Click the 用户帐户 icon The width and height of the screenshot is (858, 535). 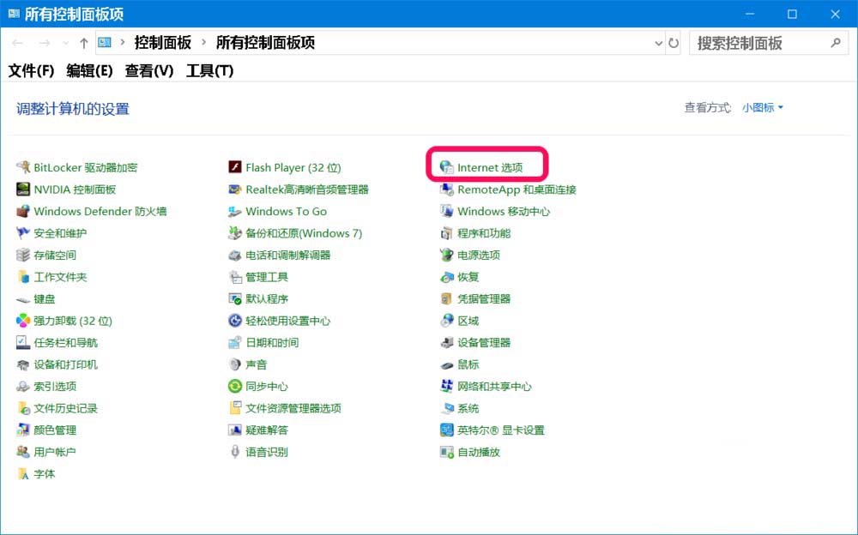point(23,452)
